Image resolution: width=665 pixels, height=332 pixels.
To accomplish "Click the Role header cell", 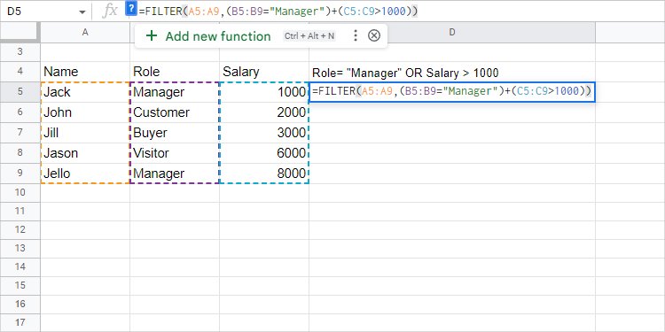I will (175, 72).
